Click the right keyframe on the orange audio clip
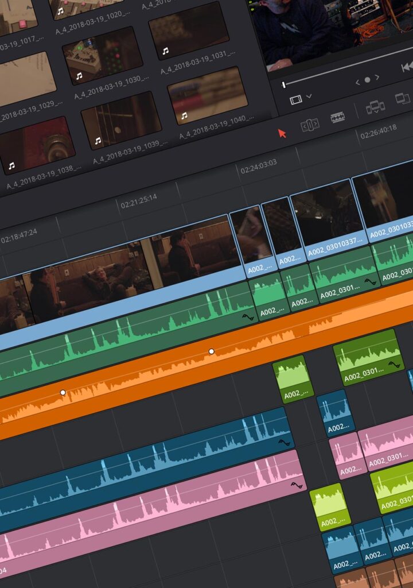Image resolution: width=413 pixels, height=588 pixels. coord(211,351)
